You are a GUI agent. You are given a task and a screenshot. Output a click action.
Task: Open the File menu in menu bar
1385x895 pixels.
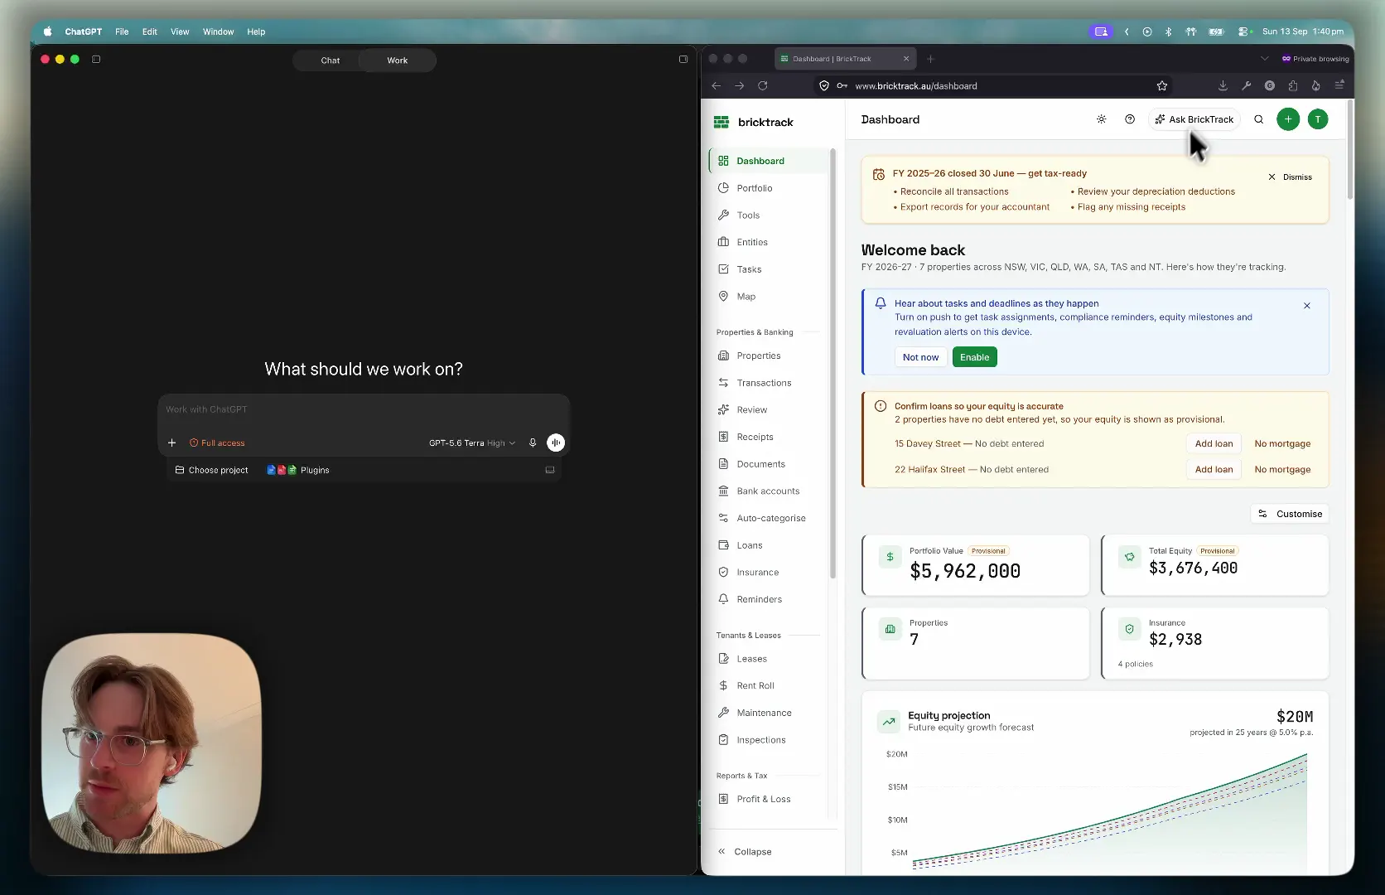(122, 31)
